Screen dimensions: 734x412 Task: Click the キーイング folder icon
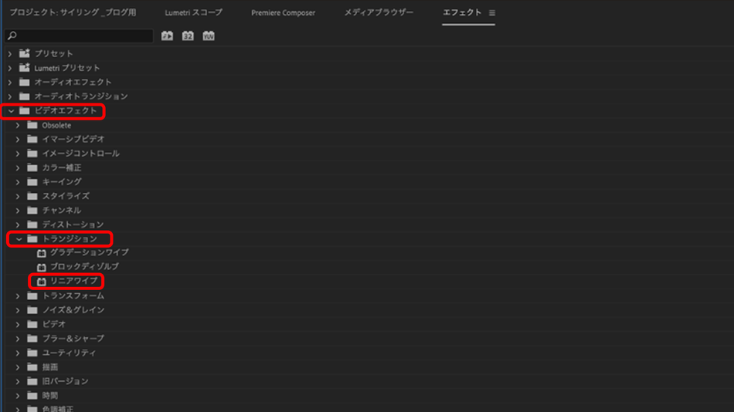[32, 182]
